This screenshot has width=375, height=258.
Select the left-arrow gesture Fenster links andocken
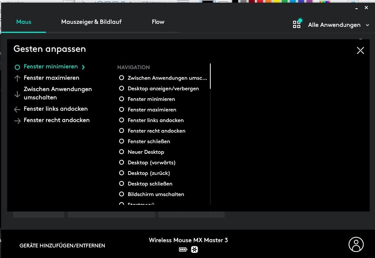tap(51, 109)
